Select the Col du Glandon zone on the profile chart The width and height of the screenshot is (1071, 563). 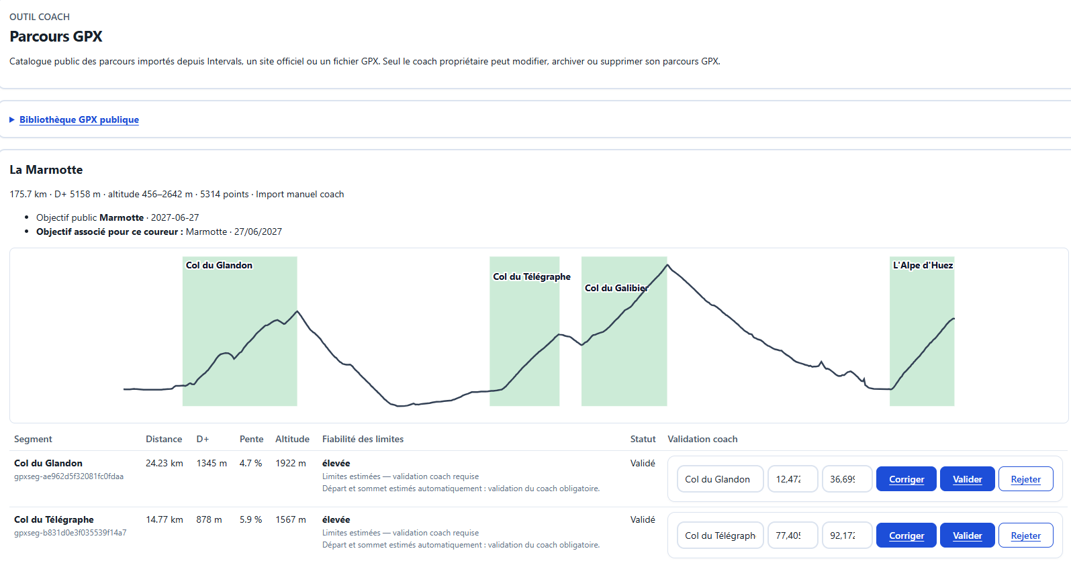tap(240, 331)
